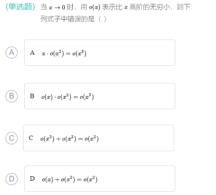The width and height of the screenshot is (216, 195).
Task: Click the plus sign in option C formula
Action: coord(58,139)
